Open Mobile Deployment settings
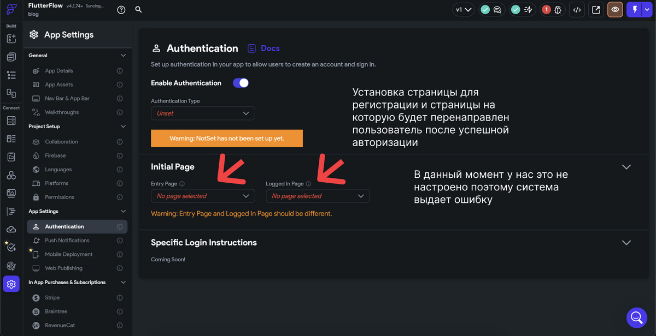Screen dimensions: 656x336 coord(77,254)
